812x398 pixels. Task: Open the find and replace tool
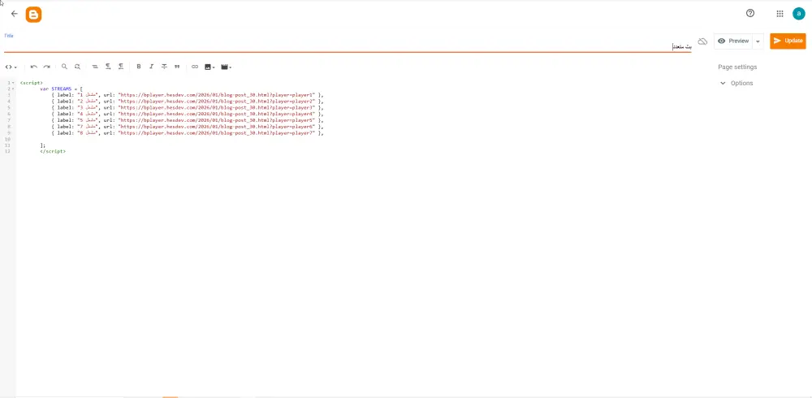[x=77, y=67]
